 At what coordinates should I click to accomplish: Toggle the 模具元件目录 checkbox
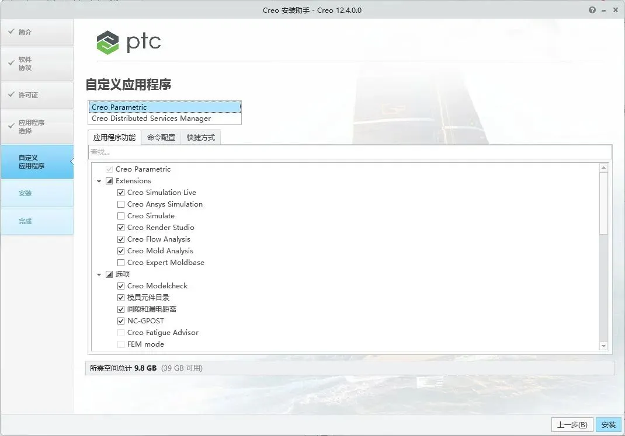coord(121,298)
